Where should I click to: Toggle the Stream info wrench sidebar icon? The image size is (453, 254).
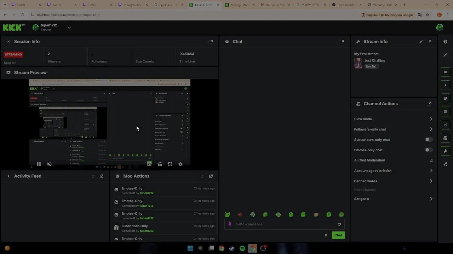click(445, 151)
